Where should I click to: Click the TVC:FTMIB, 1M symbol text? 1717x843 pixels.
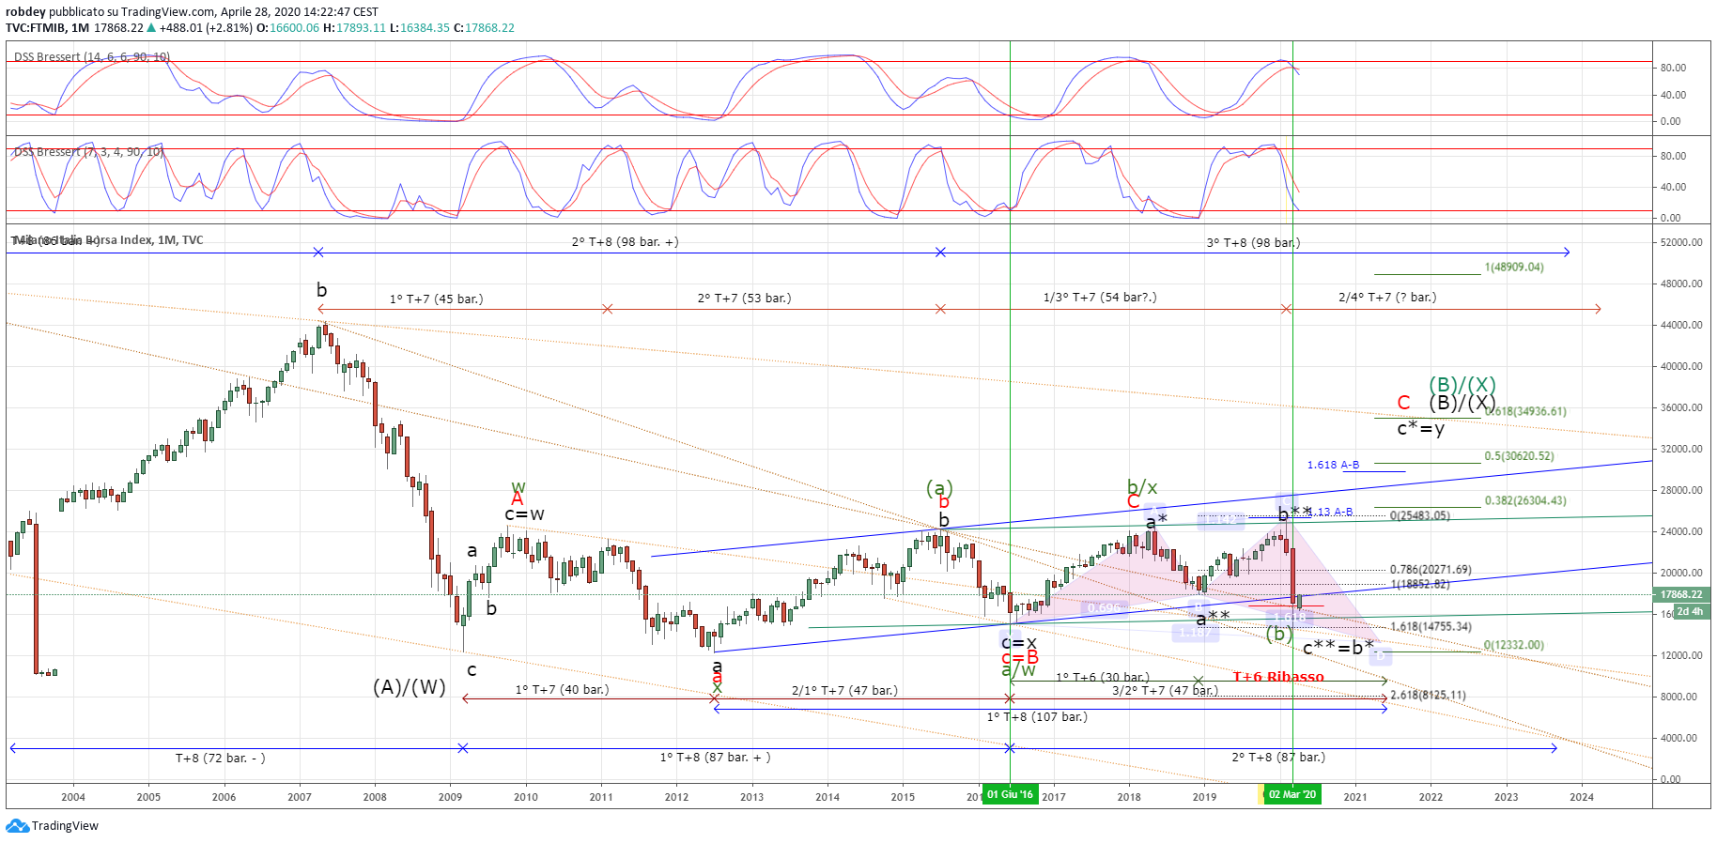click(x=47, y=28)
